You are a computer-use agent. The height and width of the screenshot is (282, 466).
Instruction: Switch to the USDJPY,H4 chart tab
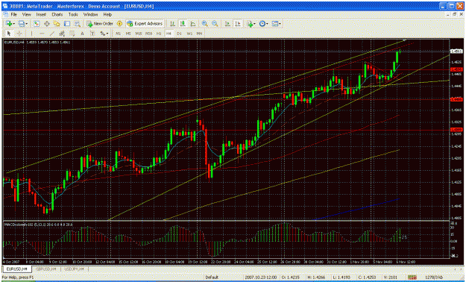click(x=74, y=269)
